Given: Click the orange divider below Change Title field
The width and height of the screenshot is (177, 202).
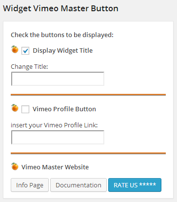Looking at the screenshot, I should [88, 95].
